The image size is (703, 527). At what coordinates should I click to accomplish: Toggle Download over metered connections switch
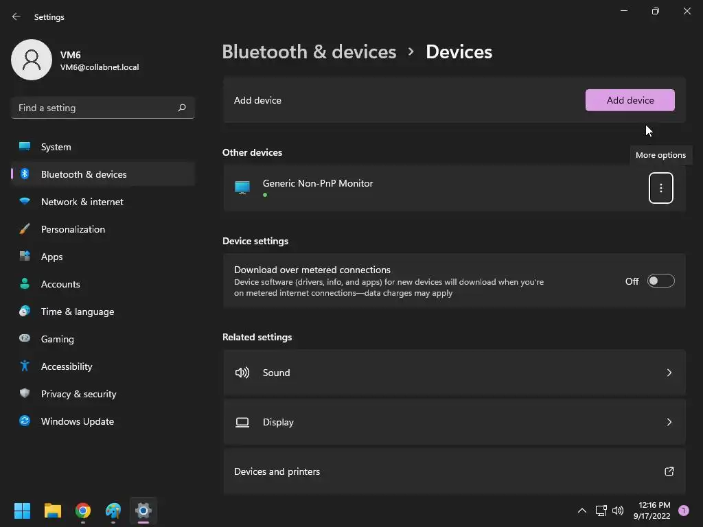[x=661, y=281]
